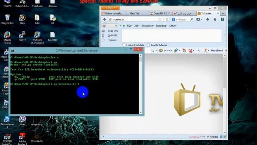Close the TvCenter tab
Screen dimensions: 257x145
click(x=218, y=13)
